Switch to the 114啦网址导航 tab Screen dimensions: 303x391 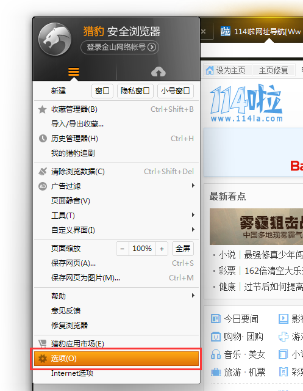(260, 32)
